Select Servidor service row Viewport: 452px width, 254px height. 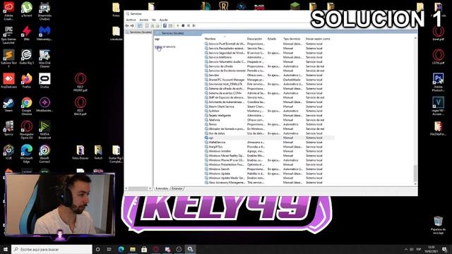tap(269, 75)
